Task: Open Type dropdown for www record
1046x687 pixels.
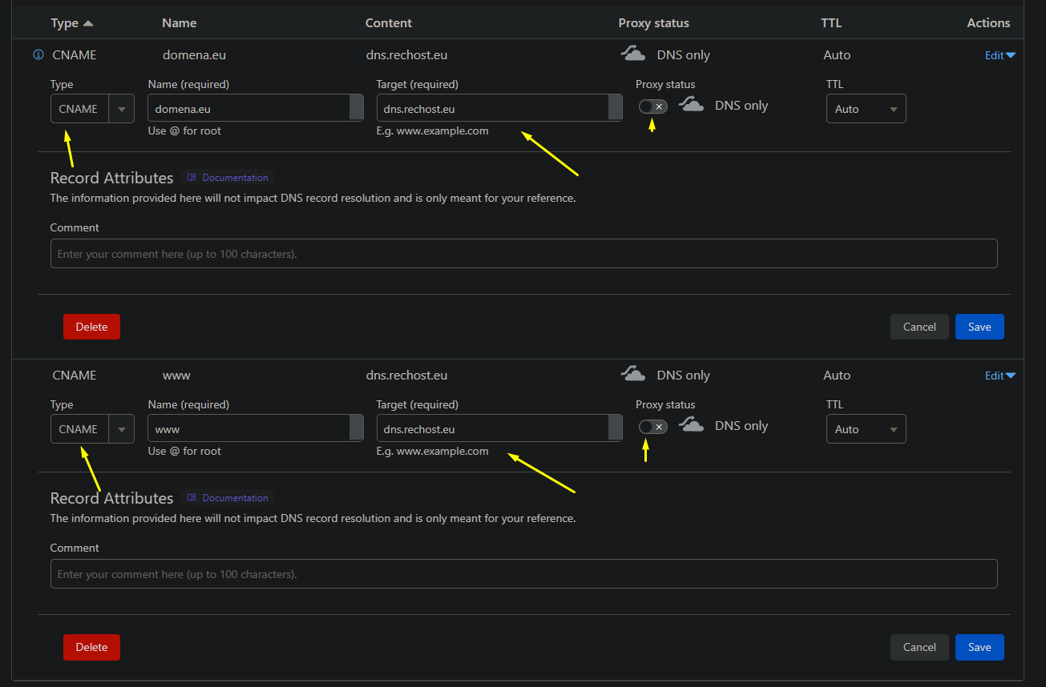Action: click(x=92, y=429)
